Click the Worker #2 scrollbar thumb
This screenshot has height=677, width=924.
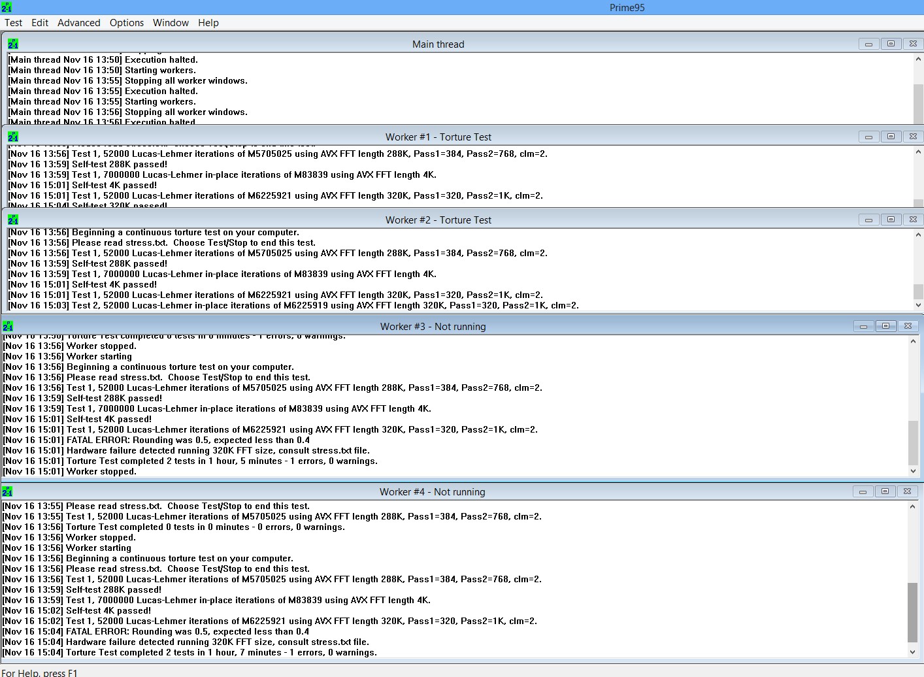tap(918, 291)
